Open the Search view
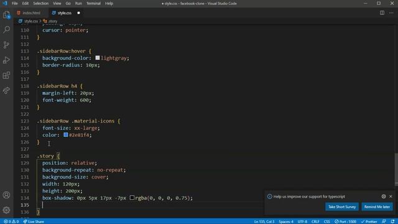398x224 pixels. coord(7,29)
